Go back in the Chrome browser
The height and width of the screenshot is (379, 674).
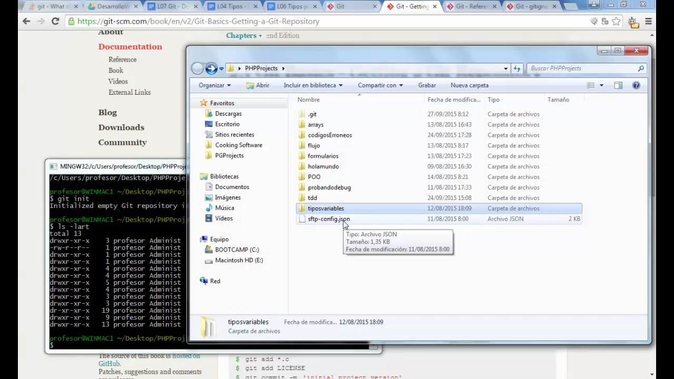tap(26, 22)
